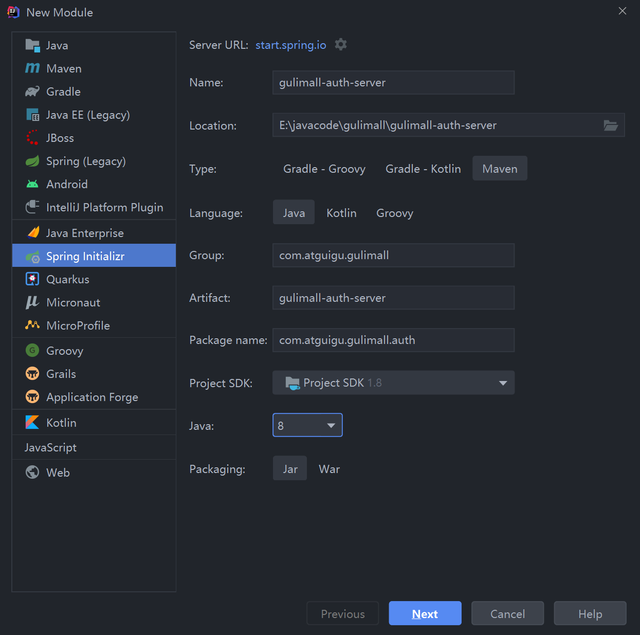640x635 pixels.
Task: Click the Kotlin logo icon
Action: pos(32,423)
